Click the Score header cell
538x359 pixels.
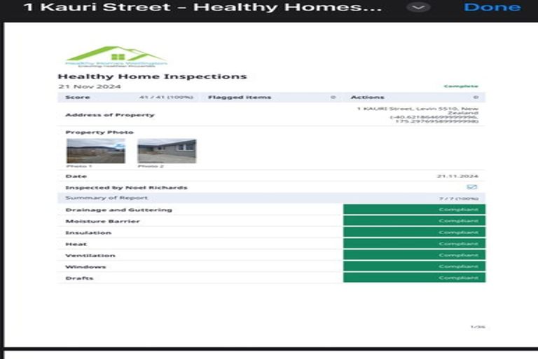78,97
